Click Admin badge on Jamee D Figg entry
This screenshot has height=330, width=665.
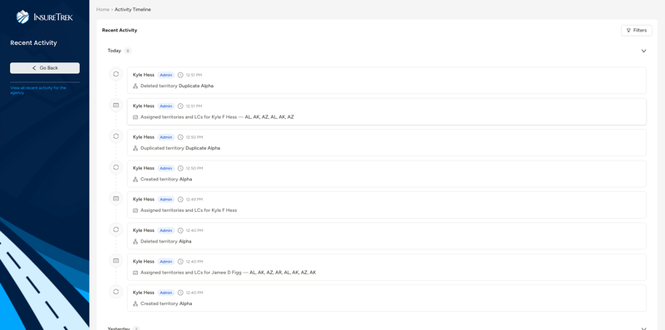coord(165,262)
